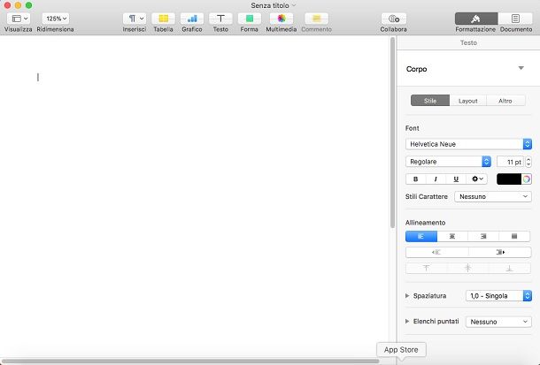Increase the paragraph indent
540x365 pixels.
click(x=499, y=252)
